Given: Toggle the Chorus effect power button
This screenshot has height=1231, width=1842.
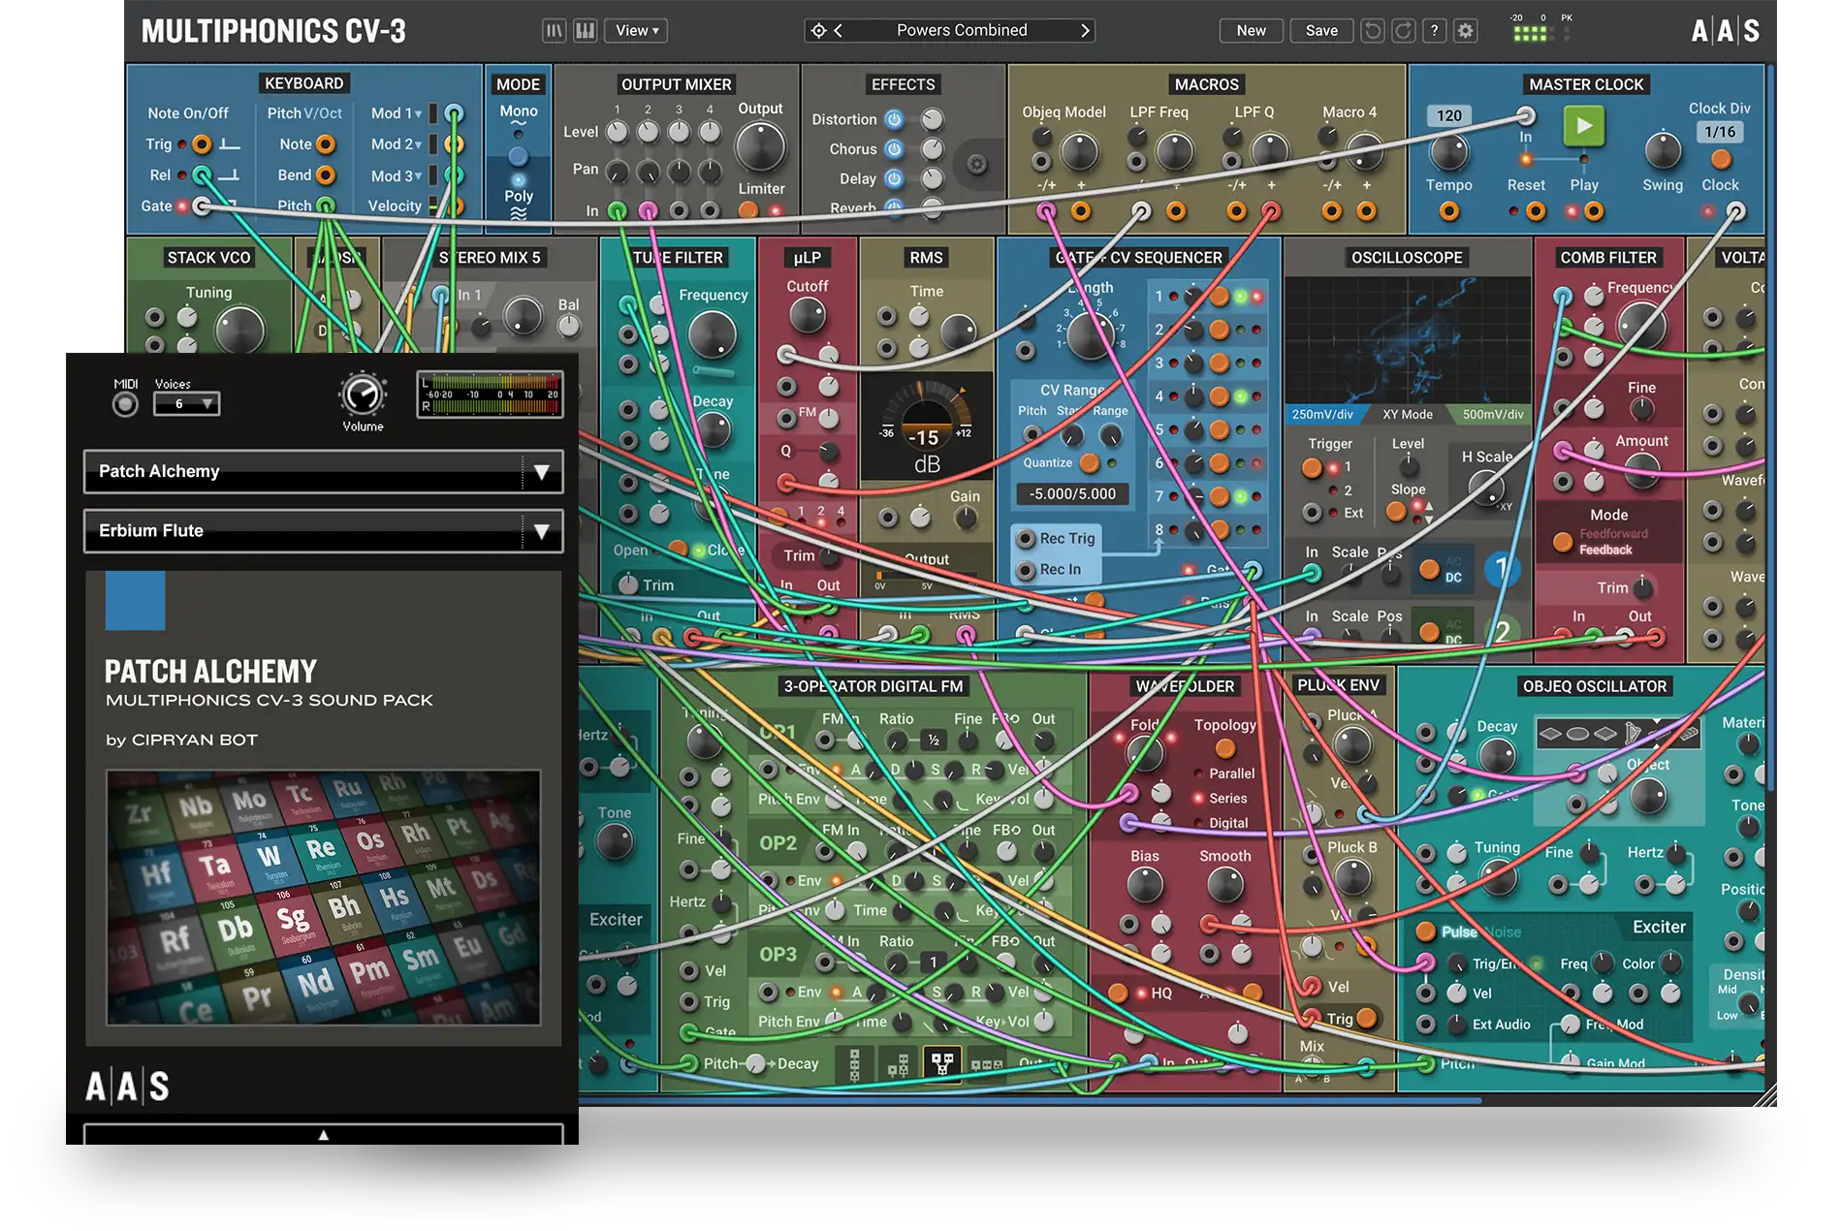Looking at the screenshot, I should [894, 149].
